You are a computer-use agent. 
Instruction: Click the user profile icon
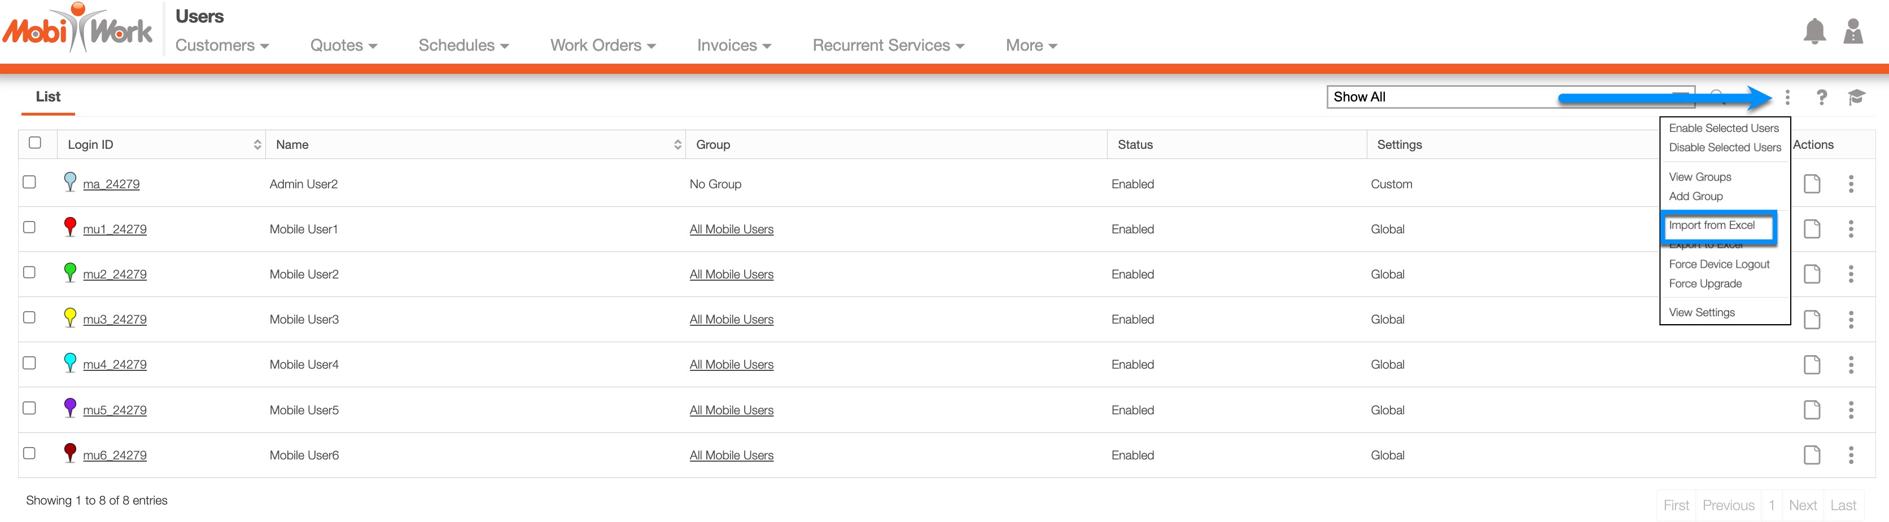1853,32
